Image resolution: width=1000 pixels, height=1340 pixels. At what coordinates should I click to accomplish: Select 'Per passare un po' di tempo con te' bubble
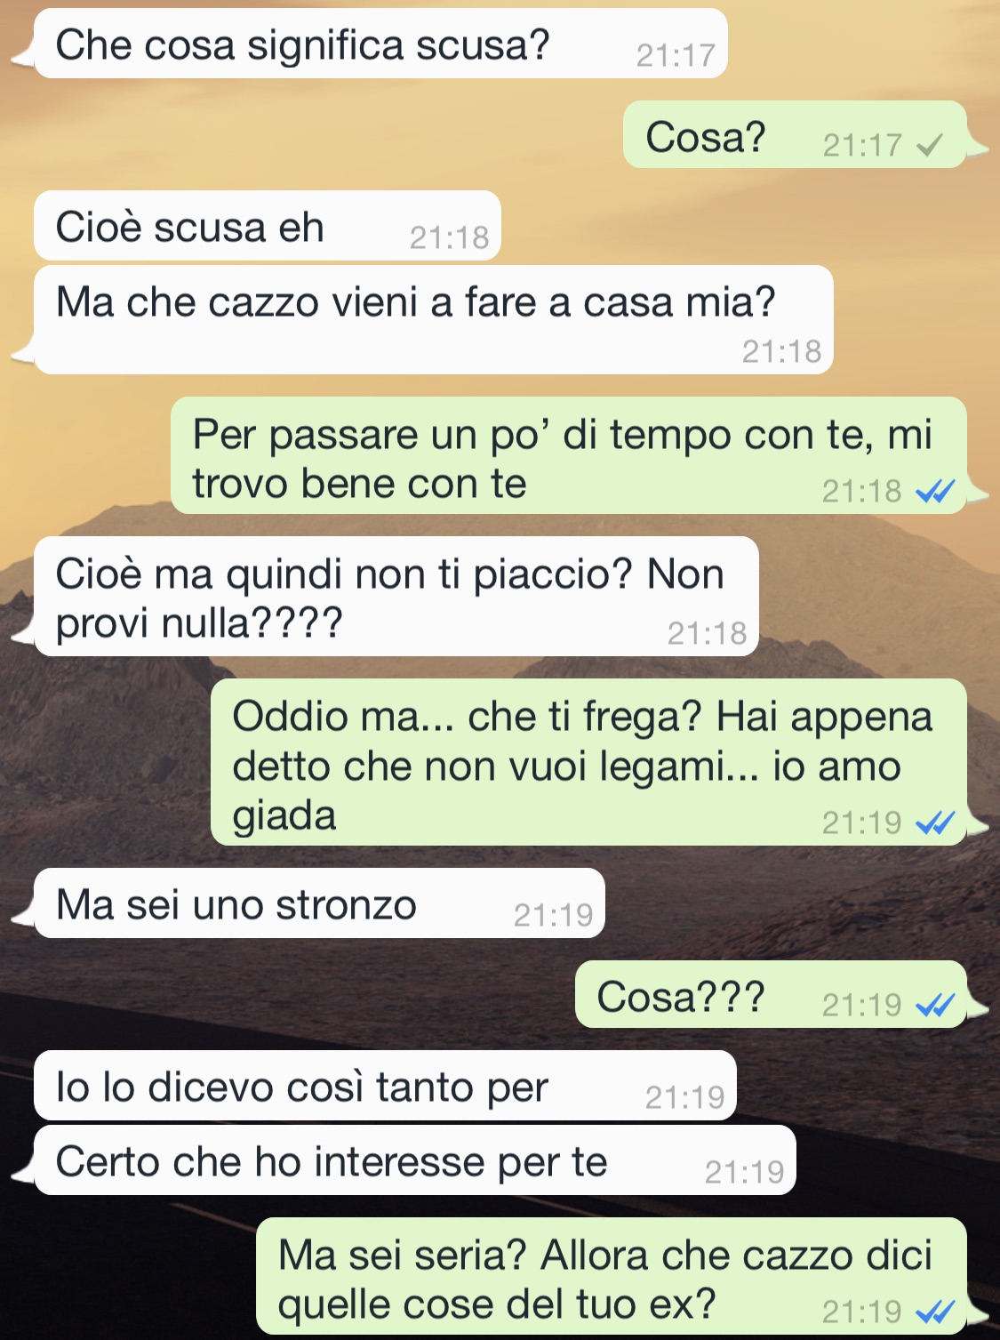[x=569, y=455]
